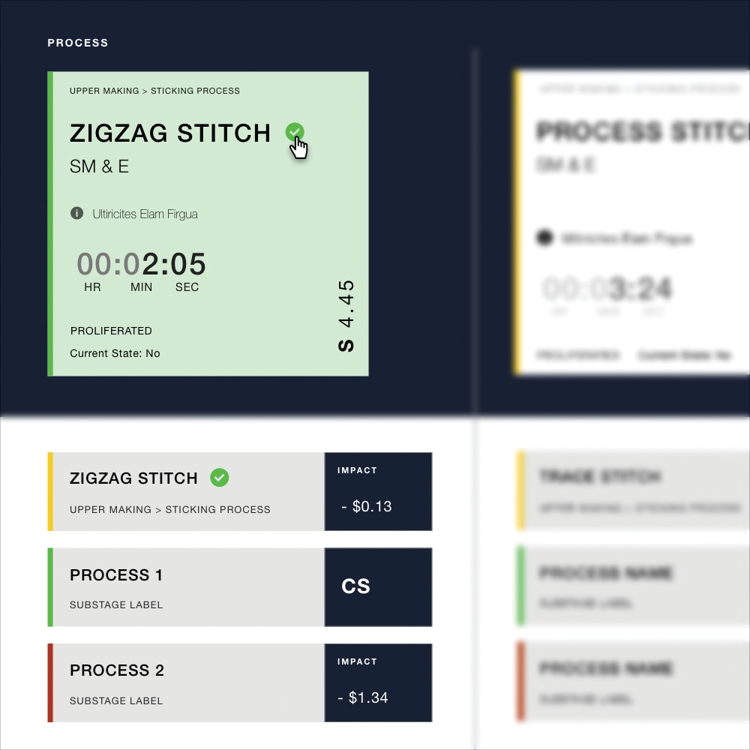The height and width of the screenshot is (750, 750).
Task: Open the UPPER MAKING > STICKING PROCESS breadcrumb
Action: click(155, 91)
